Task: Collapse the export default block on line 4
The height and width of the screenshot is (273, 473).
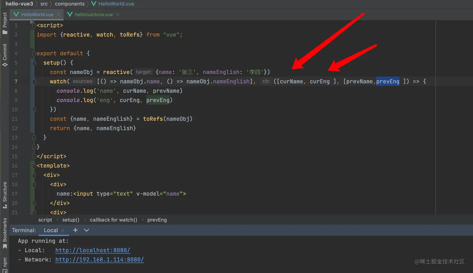Action: tap(34, 54)
